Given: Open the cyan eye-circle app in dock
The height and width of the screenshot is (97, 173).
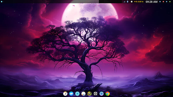Looking at the screenshot, I should tap(77, 94).
